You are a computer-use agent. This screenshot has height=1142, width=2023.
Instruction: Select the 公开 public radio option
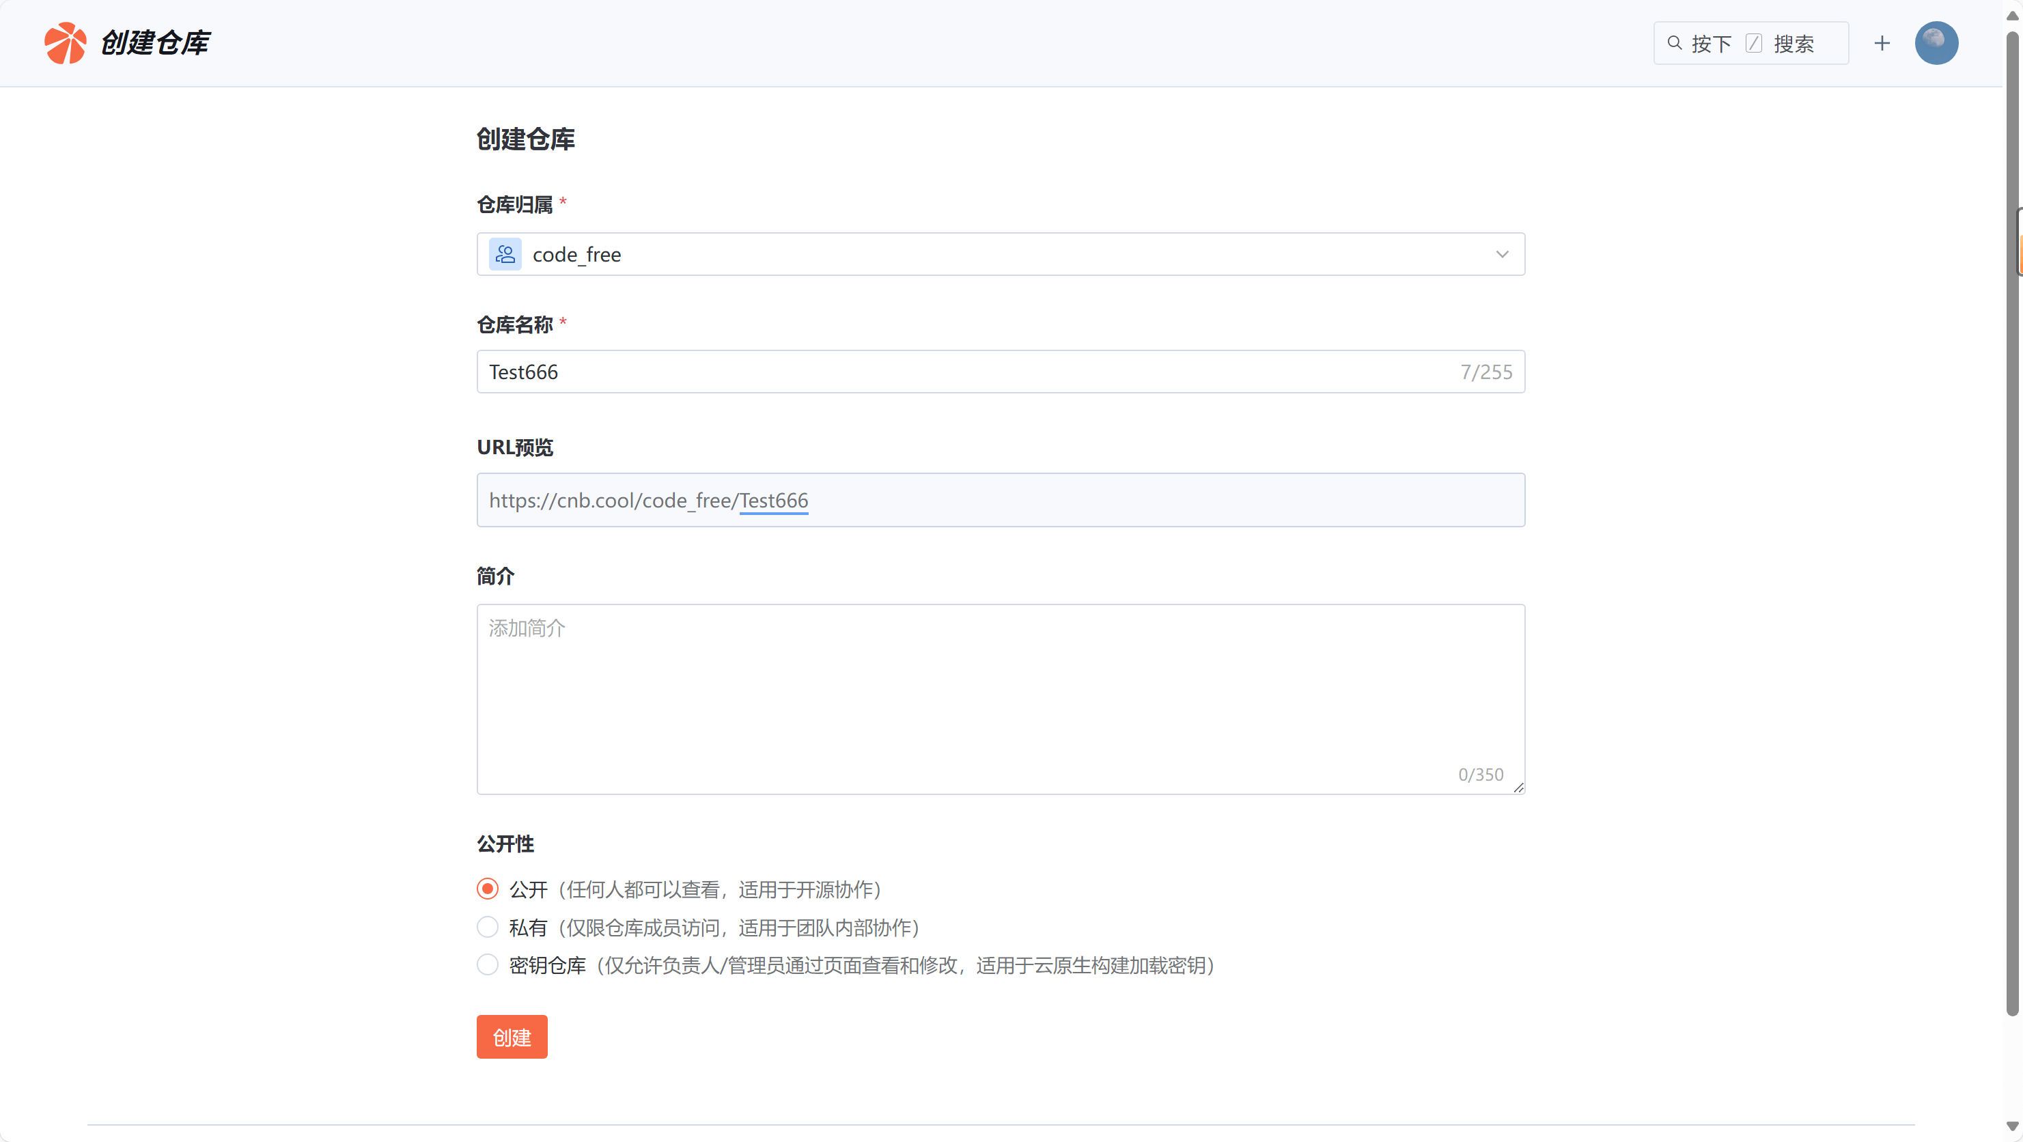[x=488, y=889]
